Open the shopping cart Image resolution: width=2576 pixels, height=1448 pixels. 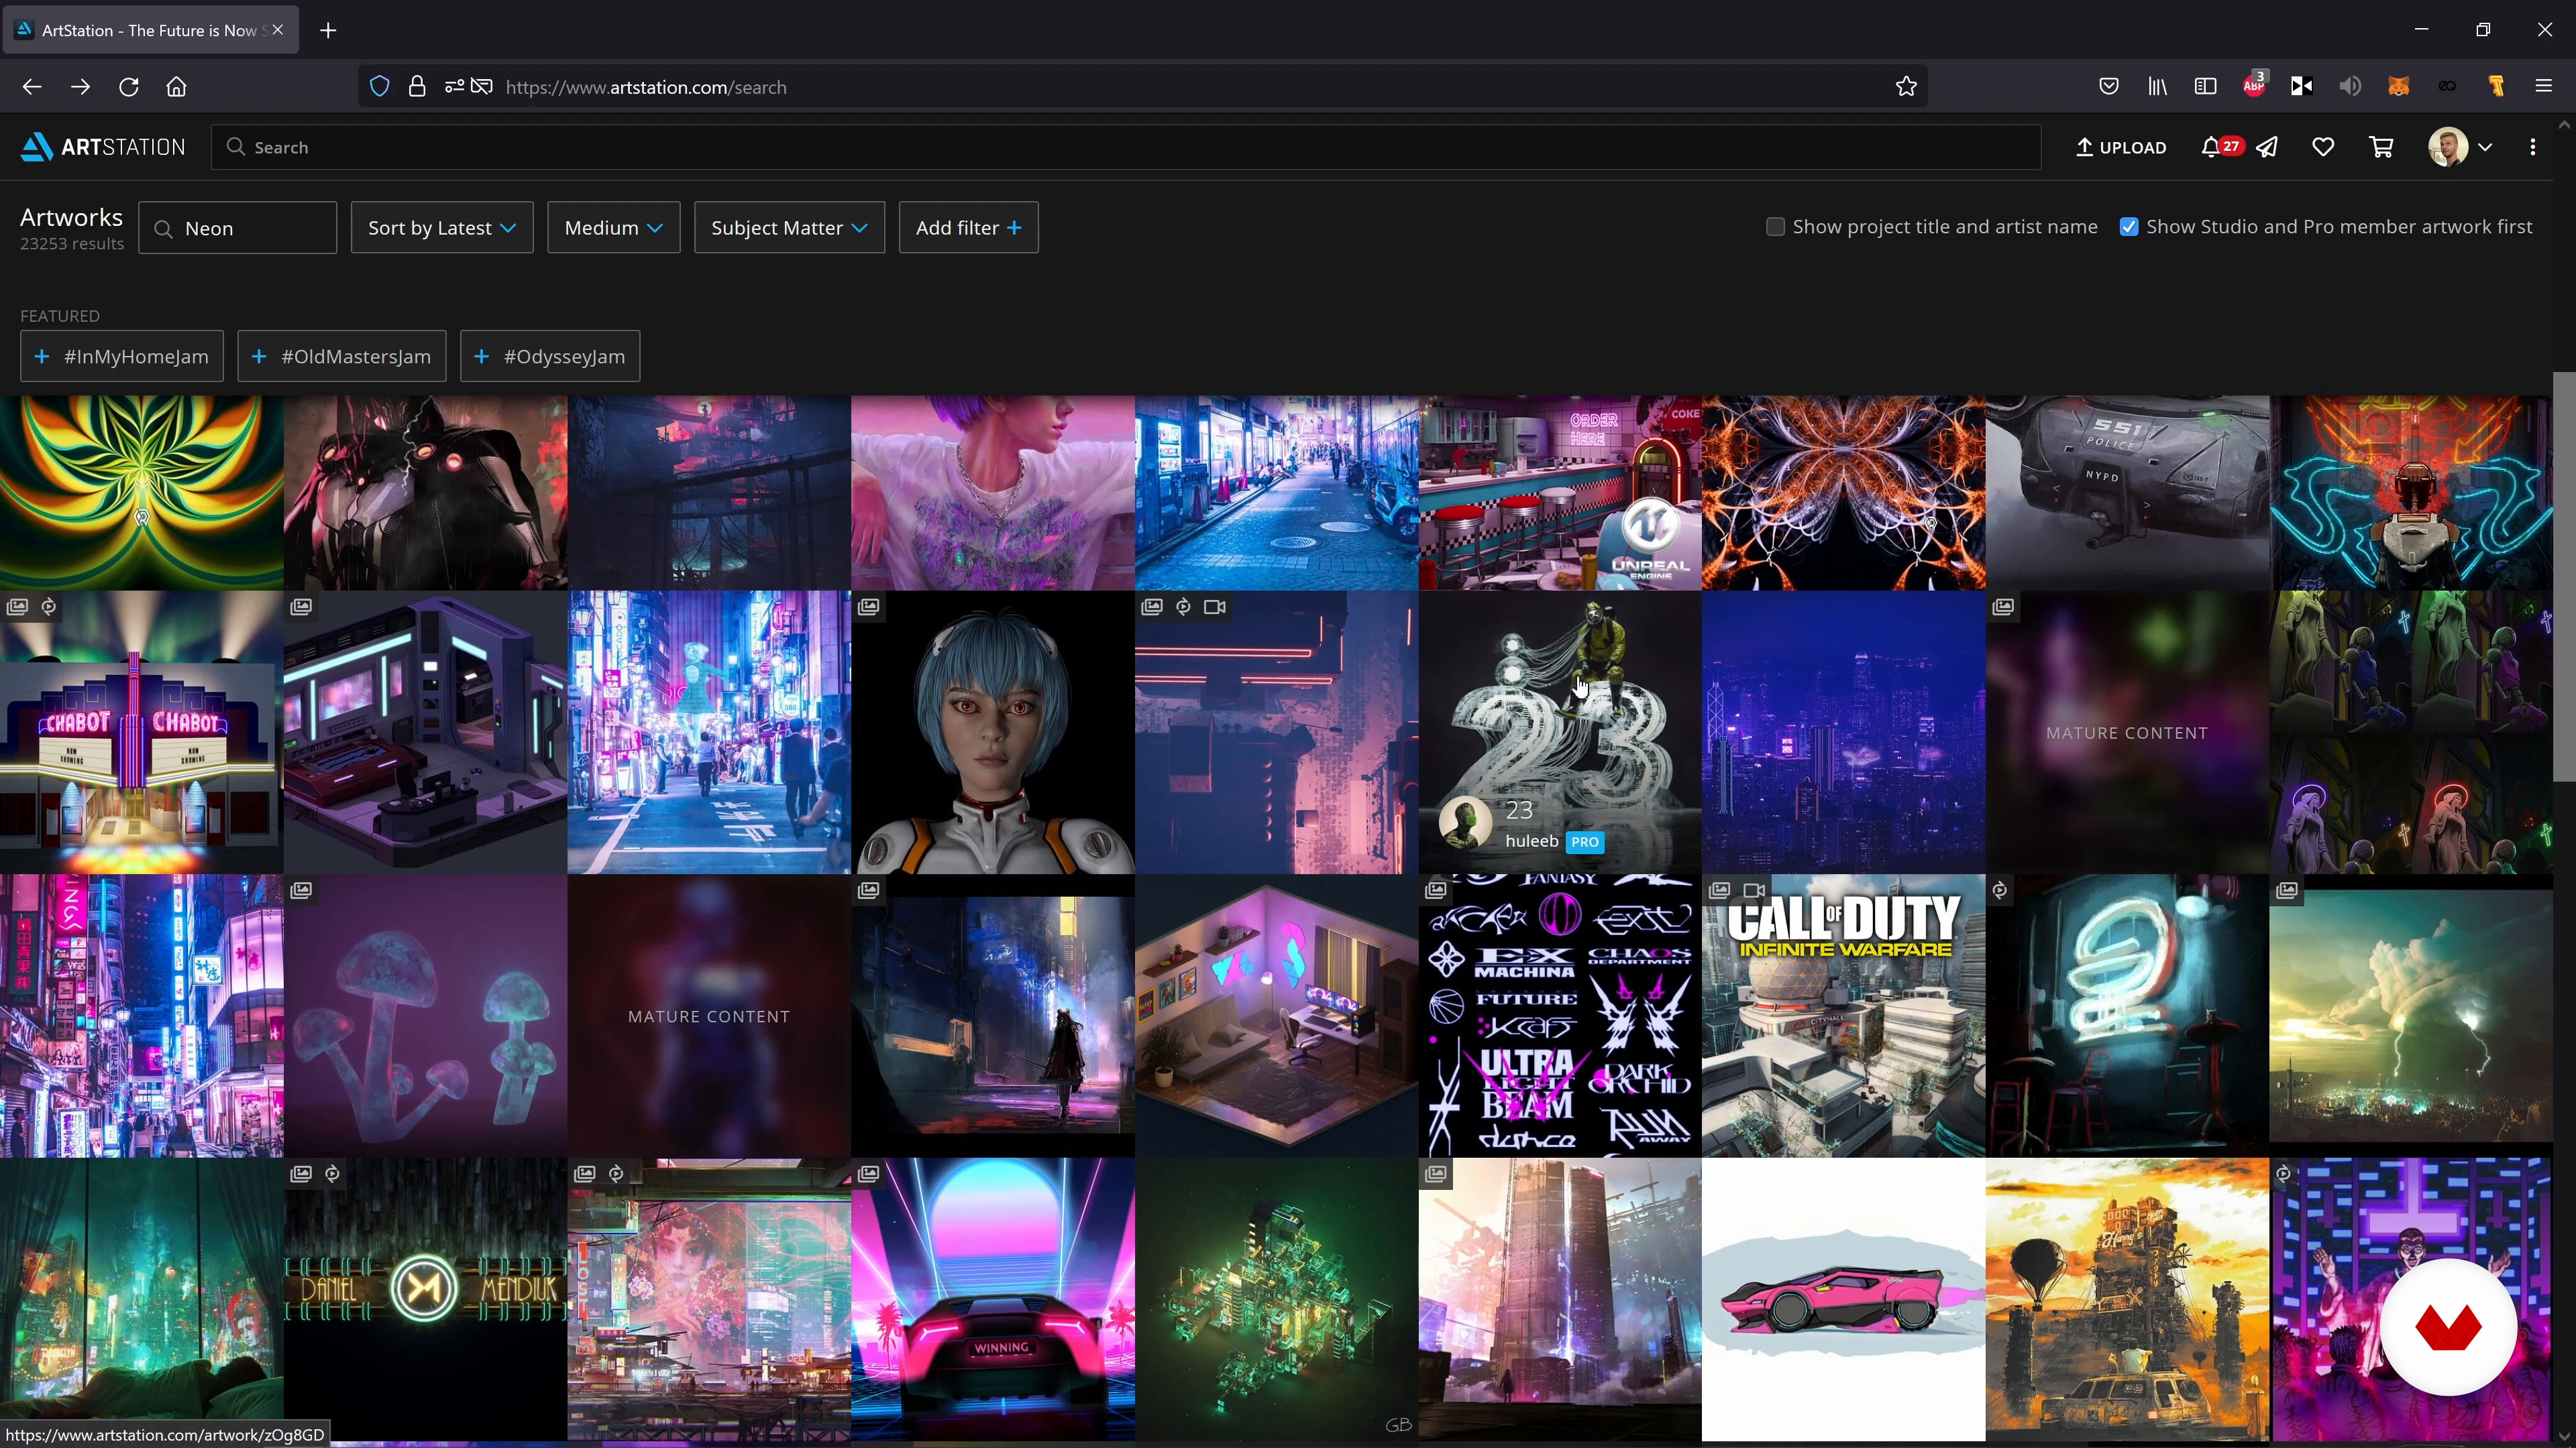pyautogui.click(x=2381, y=147)
